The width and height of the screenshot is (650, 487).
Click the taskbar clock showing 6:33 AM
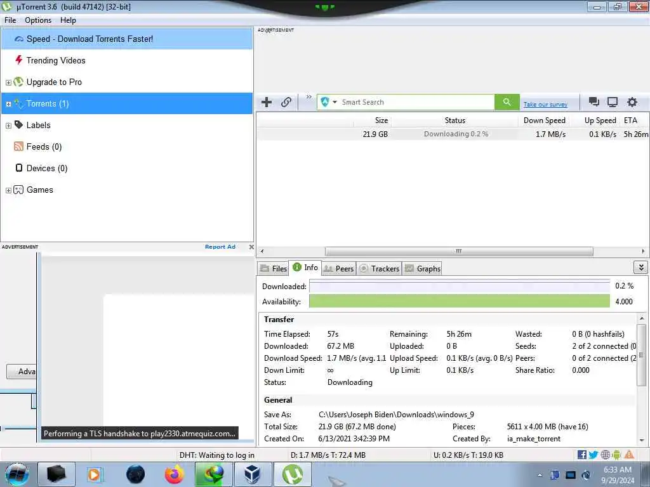click(x=618, y=475)
